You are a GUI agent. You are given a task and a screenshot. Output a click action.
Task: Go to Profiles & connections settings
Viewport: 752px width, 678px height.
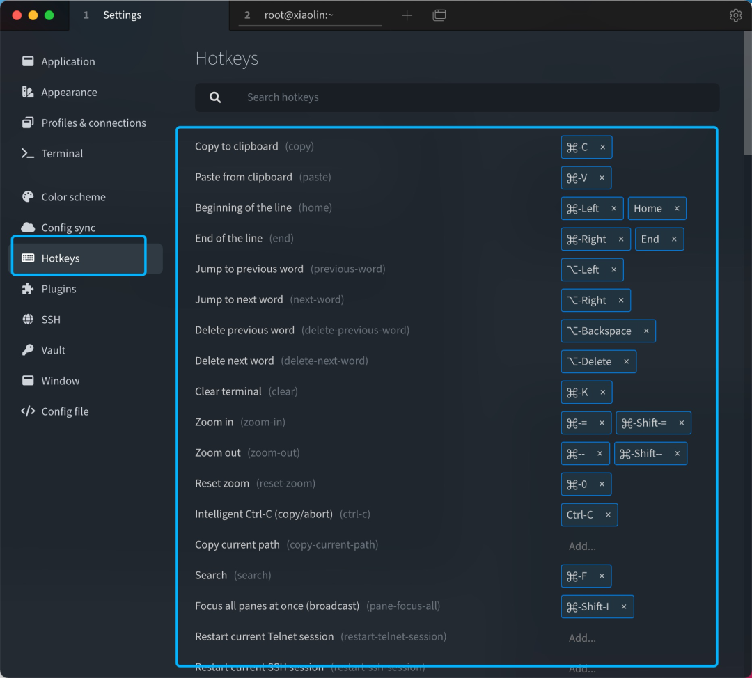click(x=87, y=123)
